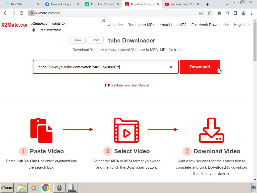Click the Download Video heading

tap(217, 151)
